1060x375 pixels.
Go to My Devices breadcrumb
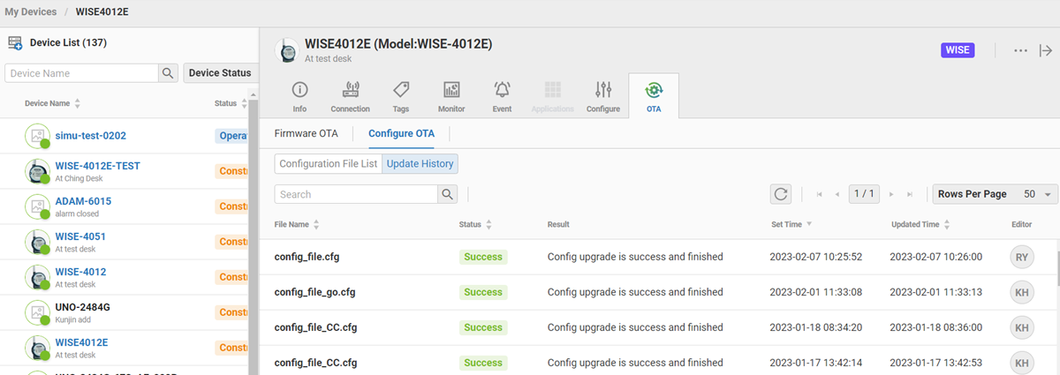click(31, 12)
